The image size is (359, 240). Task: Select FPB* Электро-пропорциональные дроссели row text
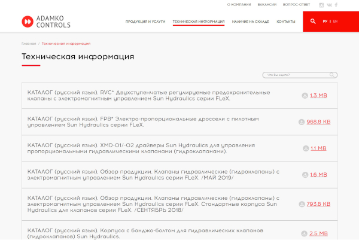[143, 122]
